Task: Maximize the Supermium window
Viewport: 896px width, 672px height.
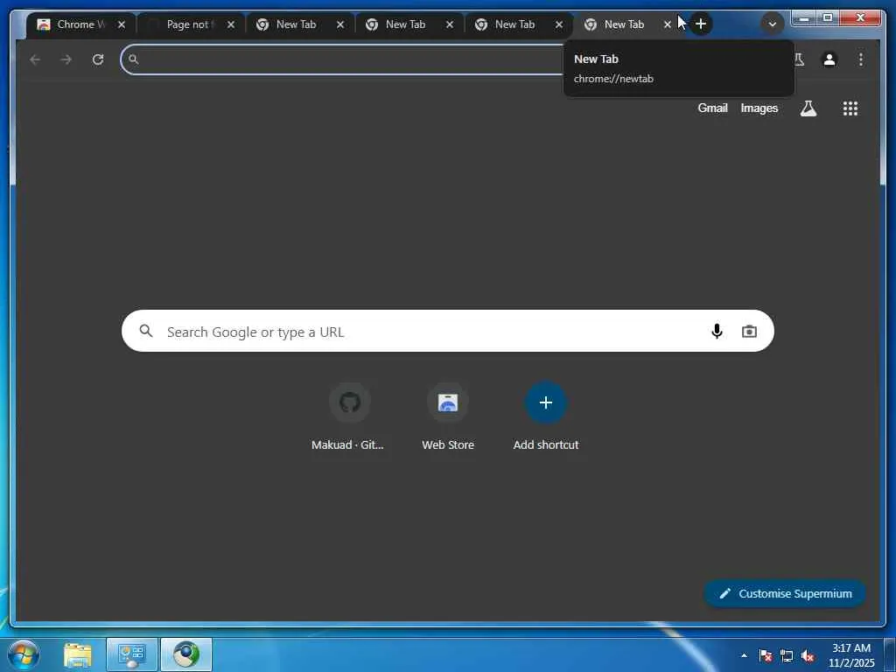Action: [x=827, y=18]
